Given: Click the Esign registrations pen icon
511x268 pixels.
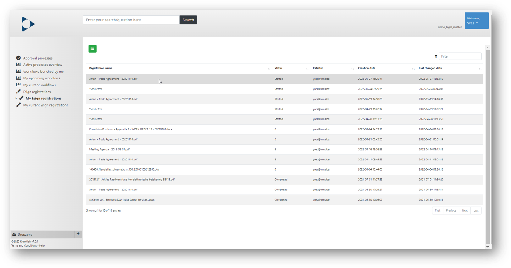Looking at the screenshot, I should pyautogui.click(x=18, y=92).
